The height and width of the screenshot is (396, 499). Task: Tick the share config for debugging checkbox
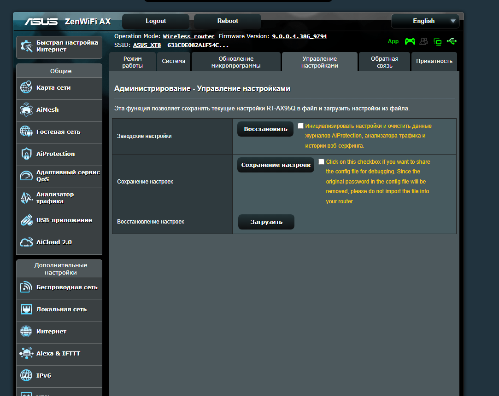point(321,161)
